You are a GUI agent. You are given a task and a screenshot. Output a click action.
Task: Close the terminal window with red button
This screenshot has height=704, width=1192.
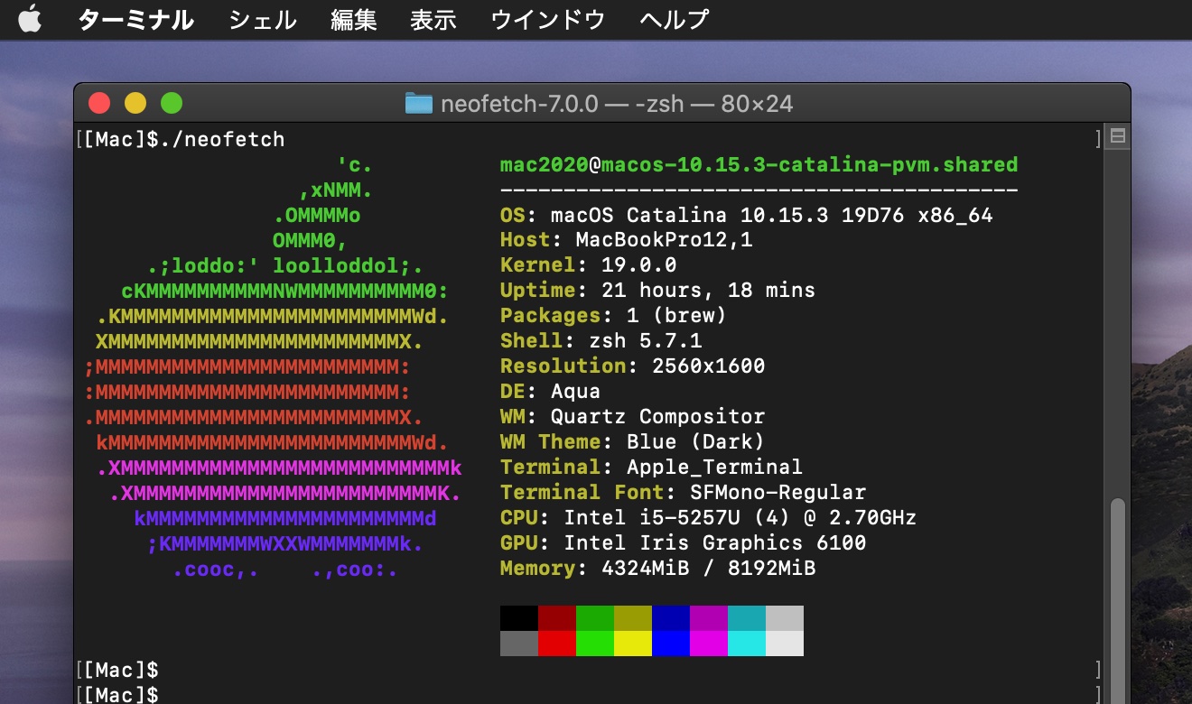pyautogui.click(x=98, y=104)
